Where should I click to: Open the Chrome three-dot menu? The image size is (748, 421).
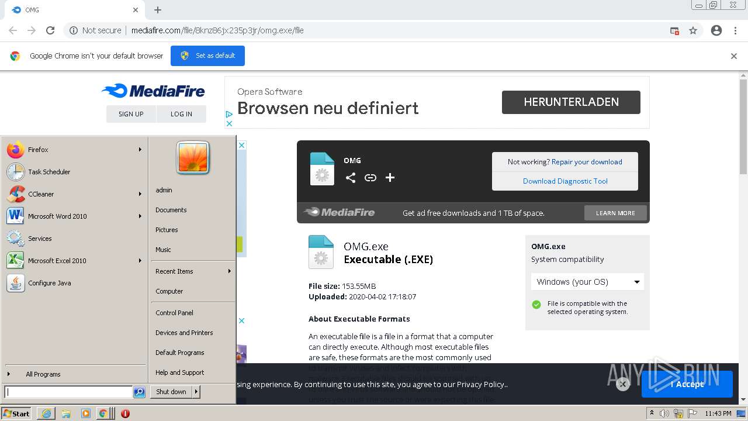point(735,30)
